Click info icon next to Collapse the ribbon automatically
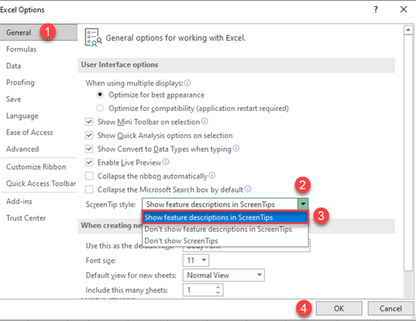Viewport: 416px width, 321px height. (x=212, y=175)
